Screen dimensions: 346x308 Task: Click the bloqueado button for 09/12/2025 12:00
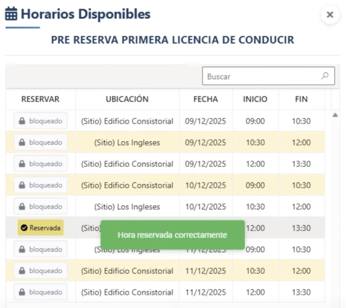(40, 163)
